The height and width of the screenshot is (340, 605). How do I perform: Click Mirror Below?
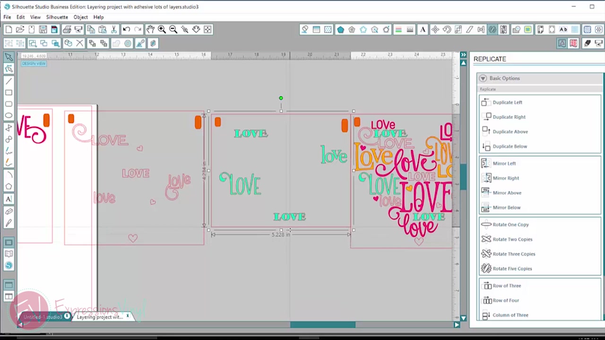tap(506, 207)
